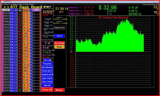Image resolution: width=160 pixels, height=96 pixels.
Task: Click the magenta icon beside CHFJPY
Action: [x=3, y=33]
